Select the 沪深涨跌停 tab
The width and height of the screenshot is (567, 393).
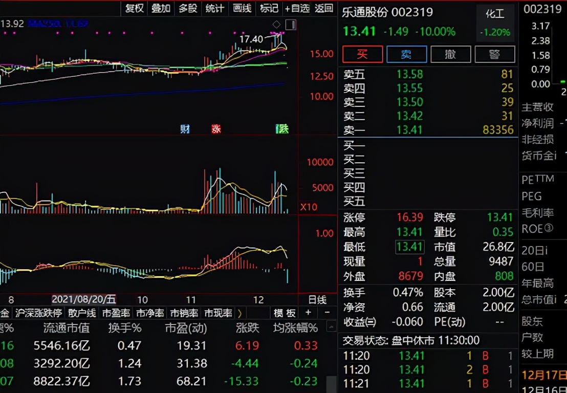tap(39, 313)
